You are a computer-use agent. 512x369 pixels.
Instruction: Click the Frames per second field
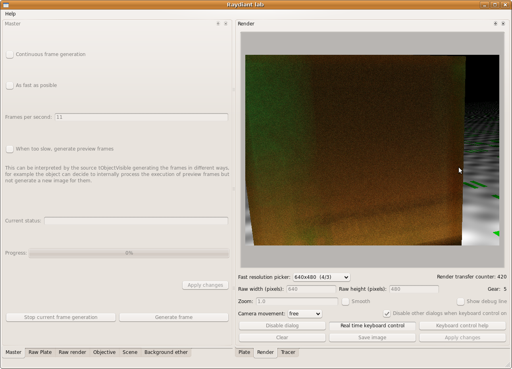[x=141, y=117]
